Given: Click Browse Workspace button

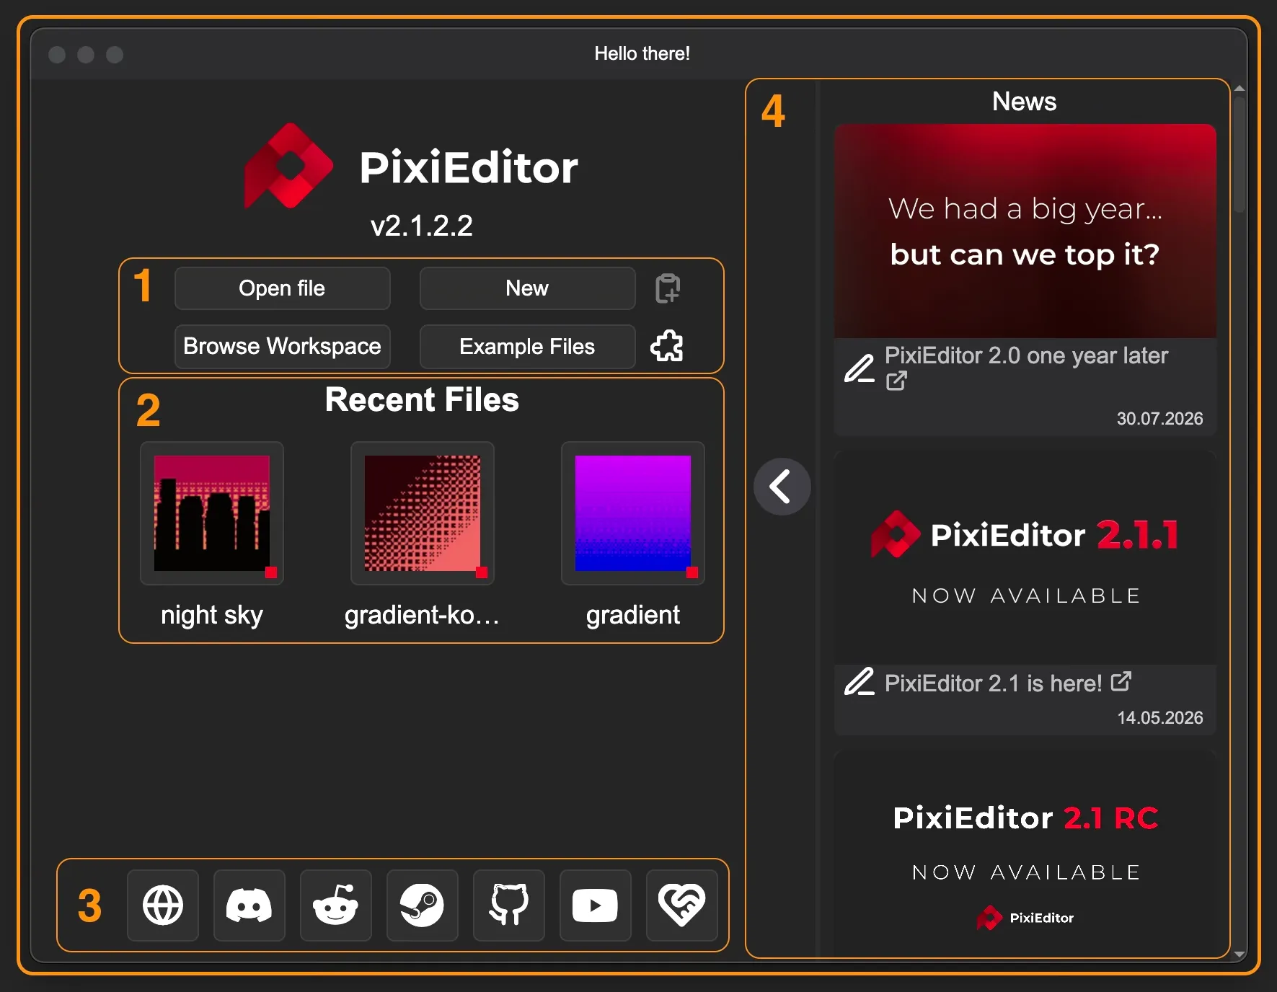Looking at the screenshot, I should point(283,346).
